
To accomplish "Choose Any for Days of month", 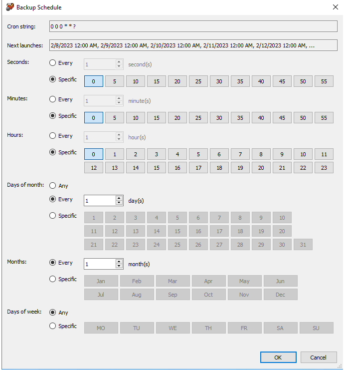I will [52, 186].
